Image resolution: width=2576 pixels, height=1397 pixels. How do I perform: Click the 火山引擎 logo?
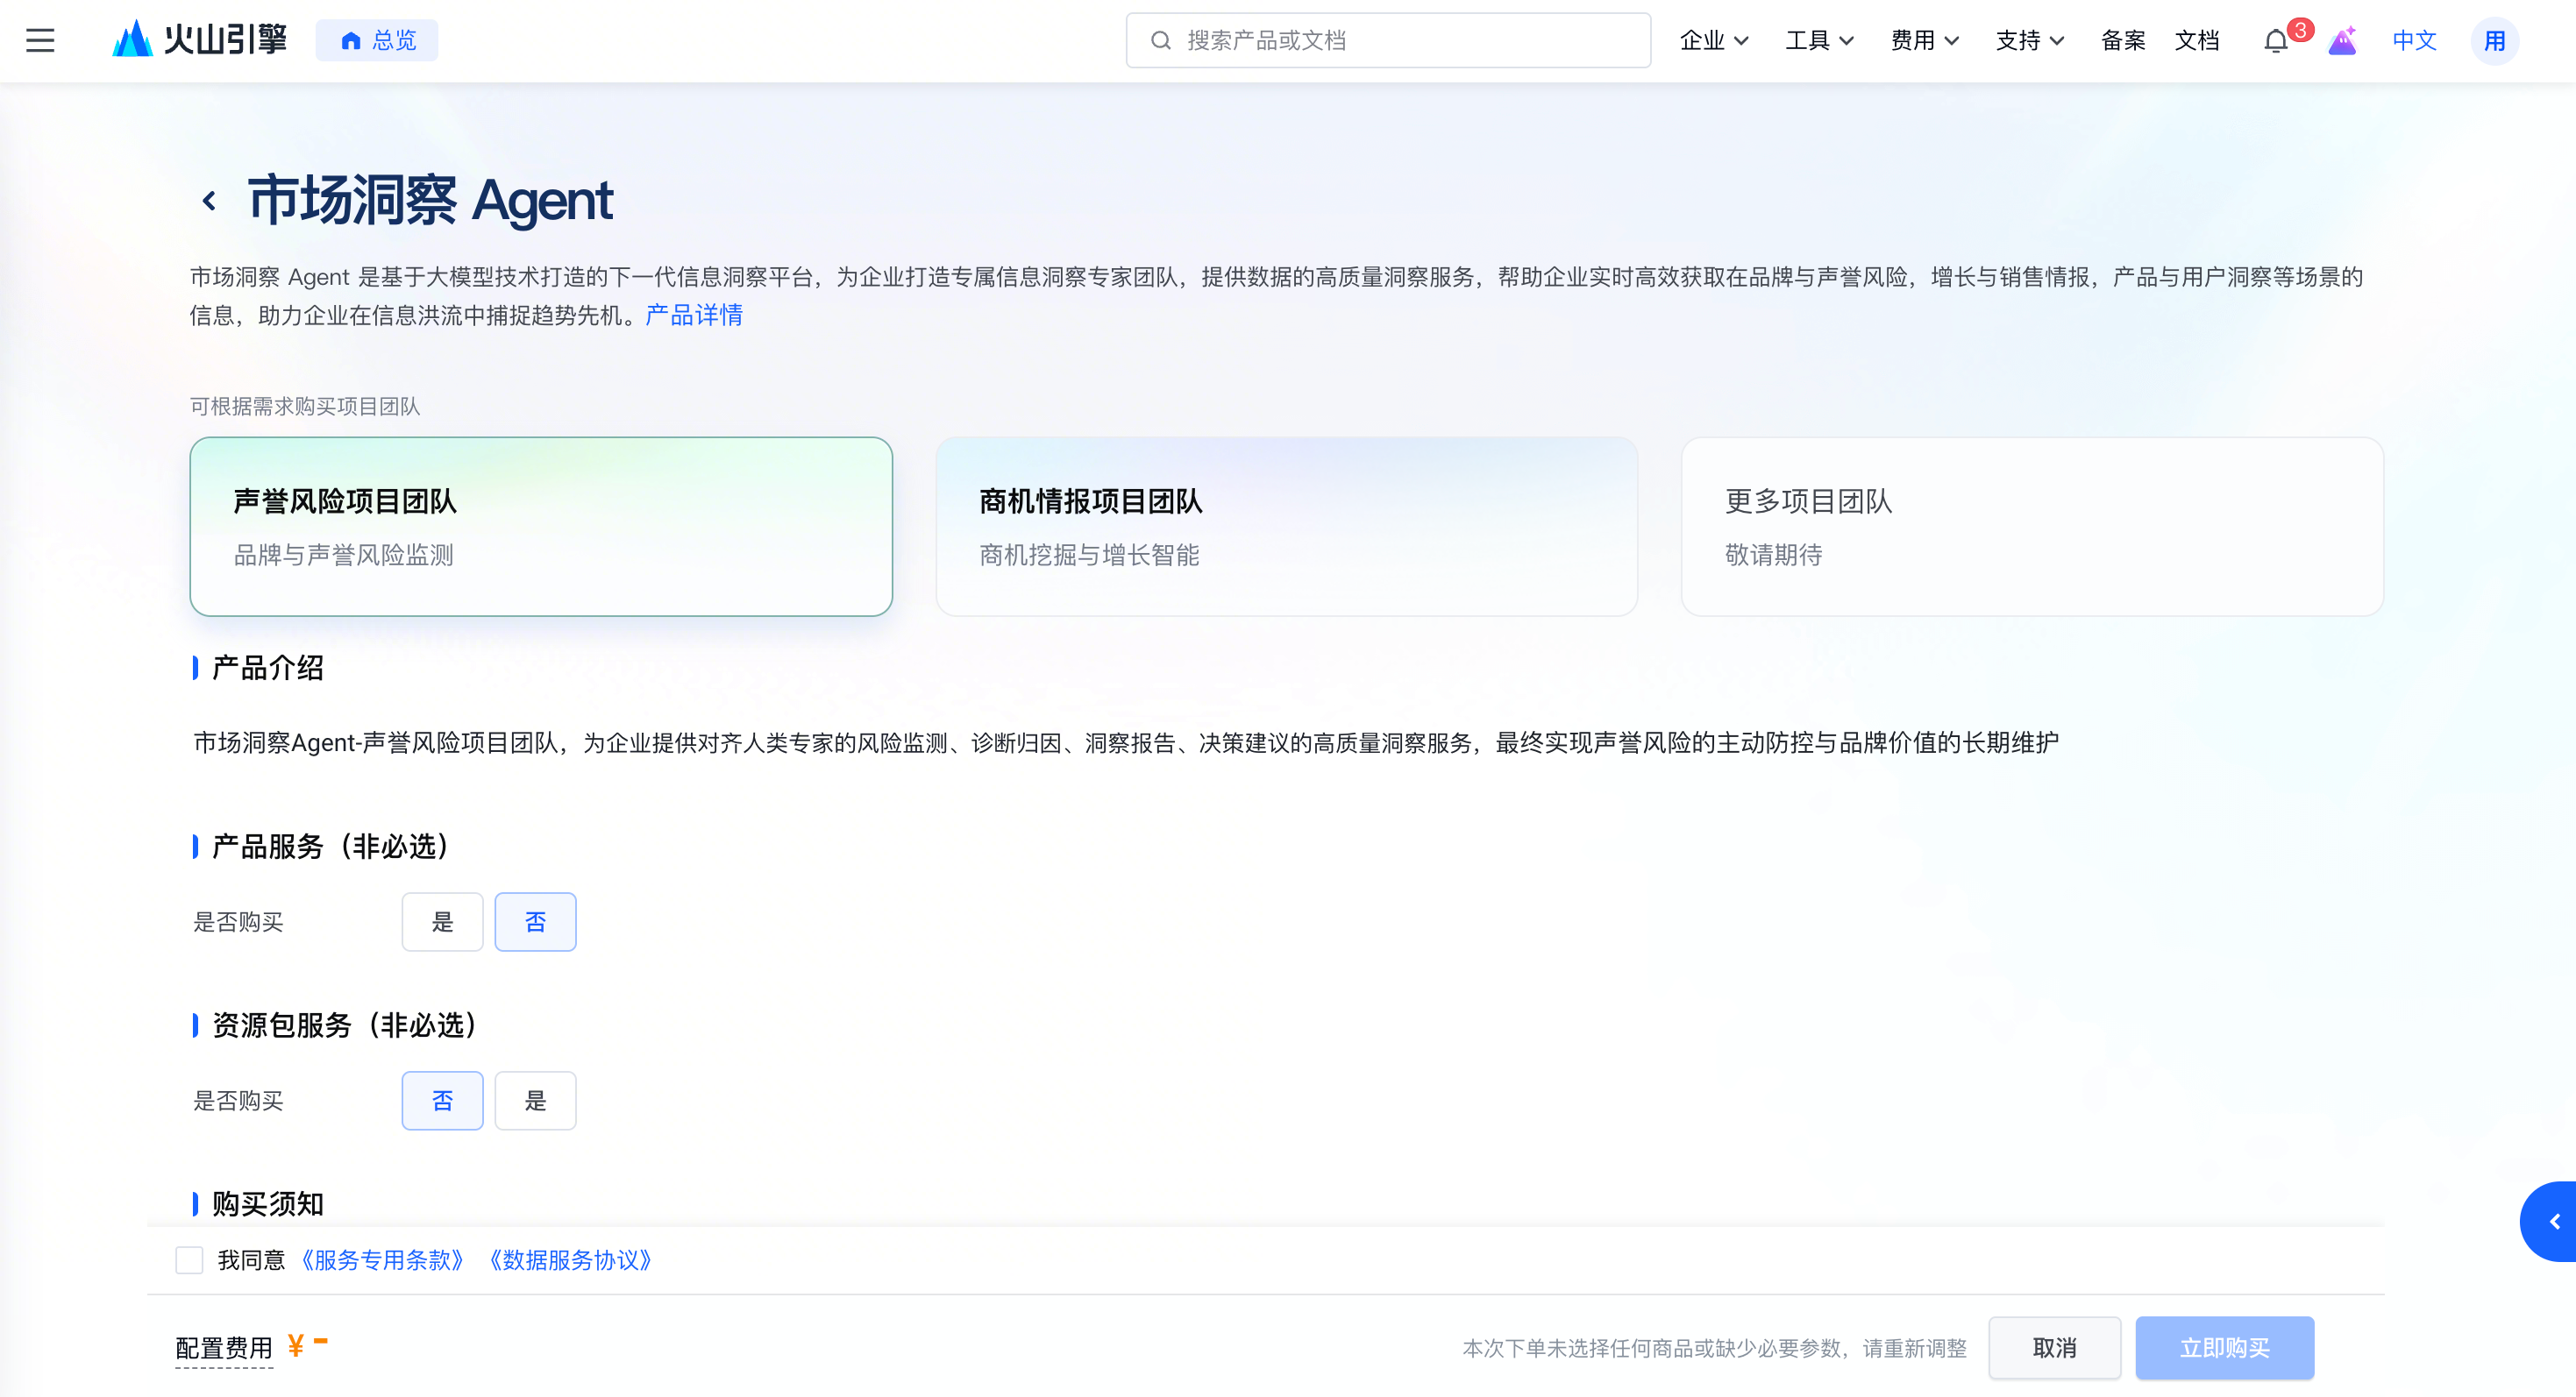(200, 40)
